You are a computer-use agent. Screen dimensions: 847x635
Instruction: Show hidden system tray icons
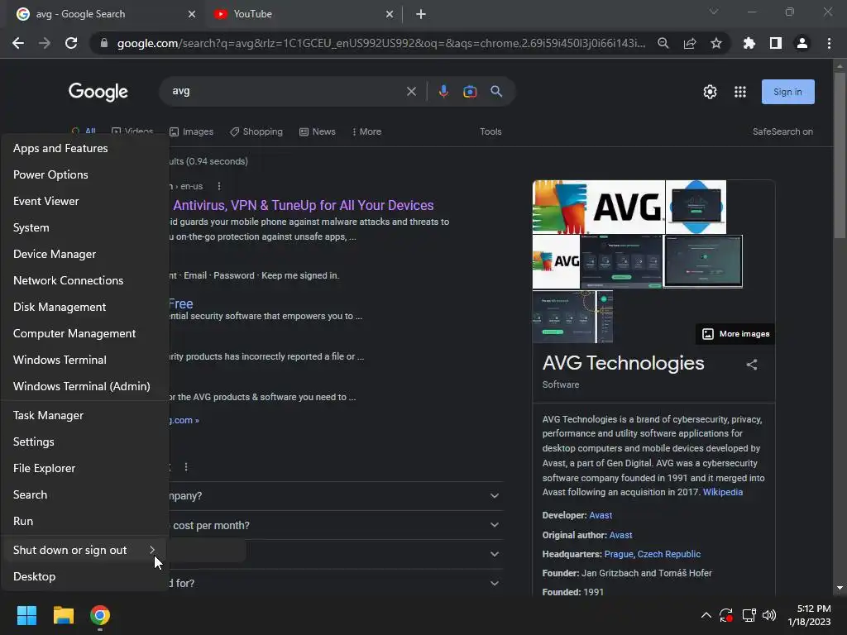click(x=706, y=615)
